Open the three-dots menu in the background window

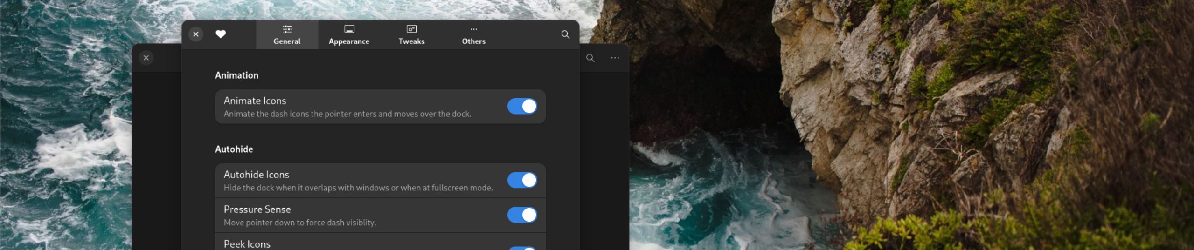click(x=615, y=58)
